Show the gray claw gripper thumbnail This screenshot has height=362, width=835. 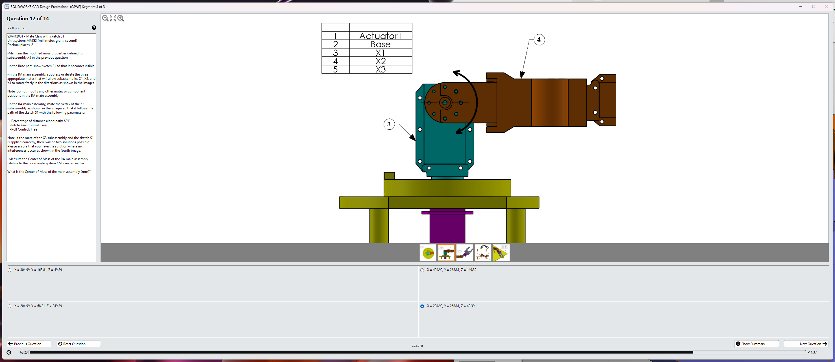(464, 253)
